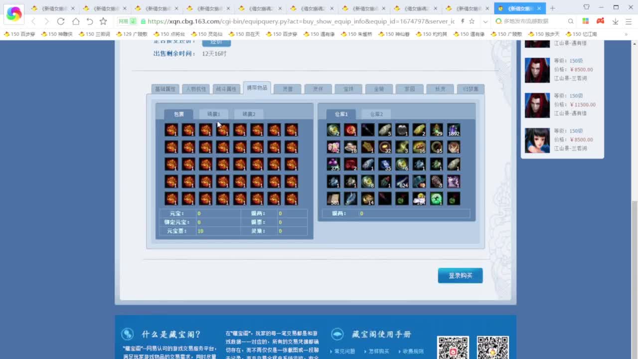
Task: Open the 怎样购买 footer link
Action: click(379, 352)
